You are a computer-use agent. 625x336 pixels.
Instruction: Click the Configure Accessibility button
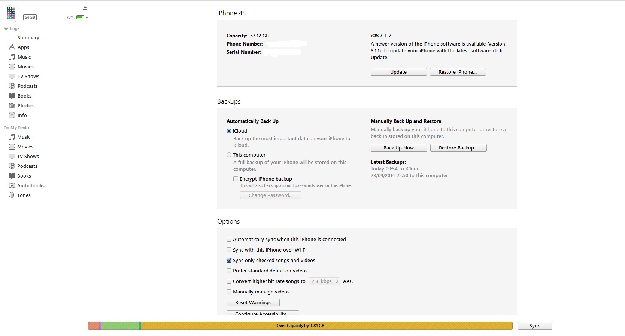[x=263, y=313]
